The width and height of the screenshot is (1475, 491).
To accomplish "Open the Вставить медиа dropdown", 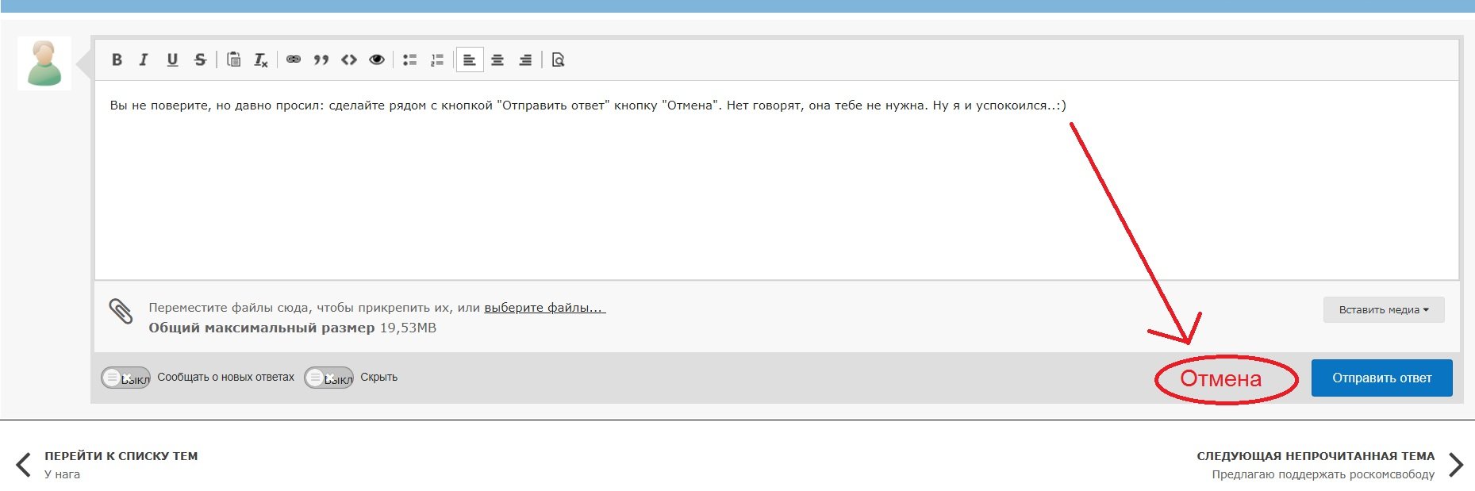I will coord(1384,309).
